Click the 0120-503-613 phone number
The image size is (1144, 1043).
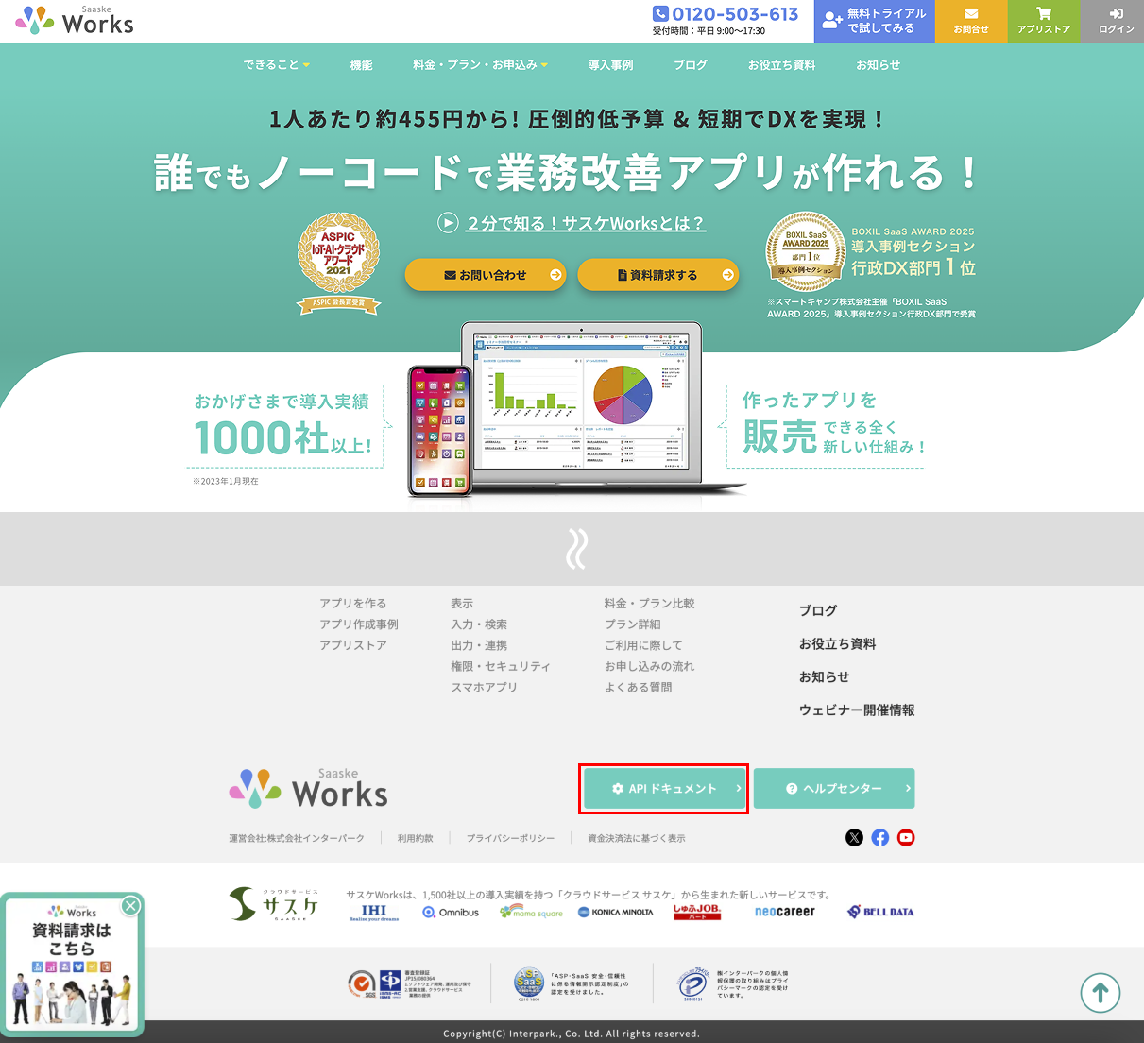[726, 14]
